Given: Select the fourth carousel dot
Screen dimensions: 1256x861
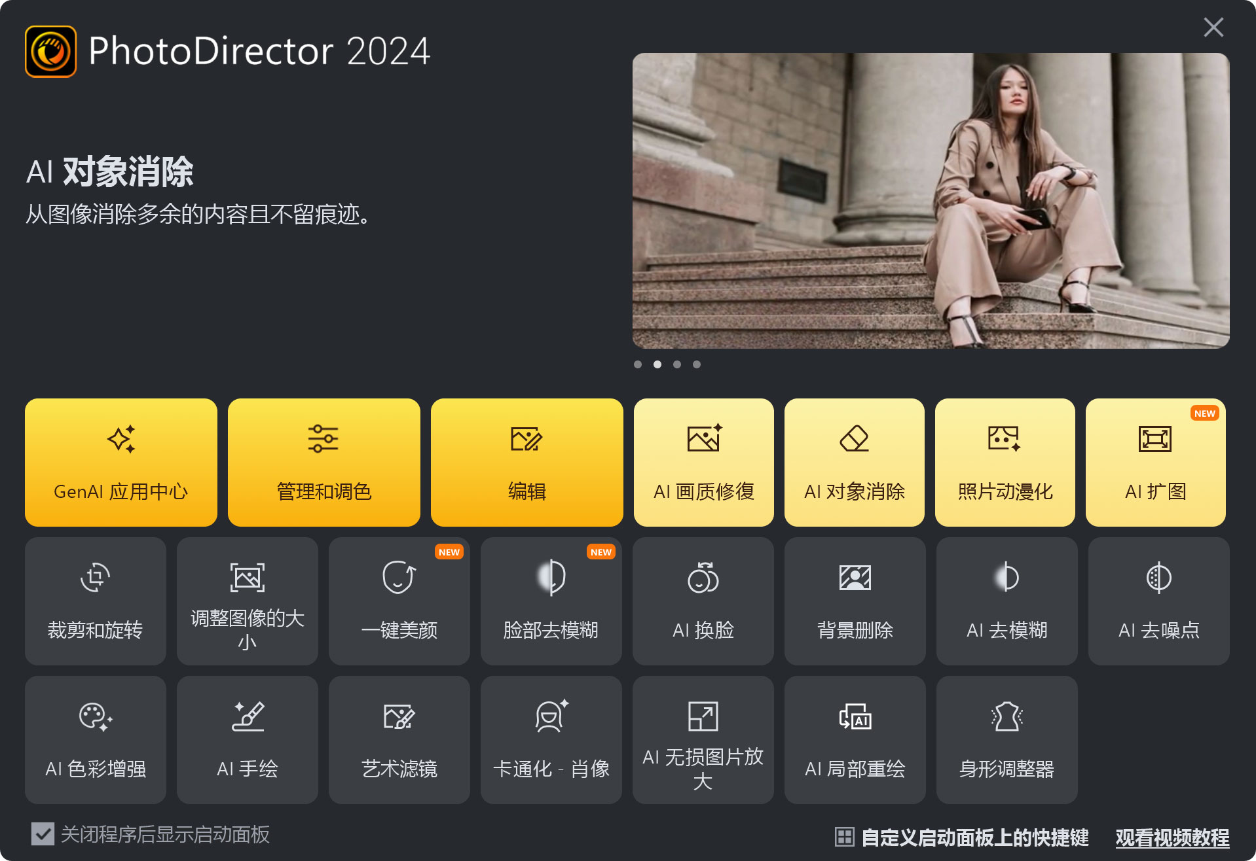Looking at the screenshot, I should (x=697, y=364).
